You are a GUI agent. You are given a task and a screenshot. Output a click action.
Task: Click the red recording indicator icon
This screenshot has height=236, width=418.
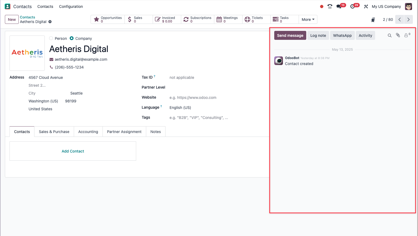click(322, 7)
